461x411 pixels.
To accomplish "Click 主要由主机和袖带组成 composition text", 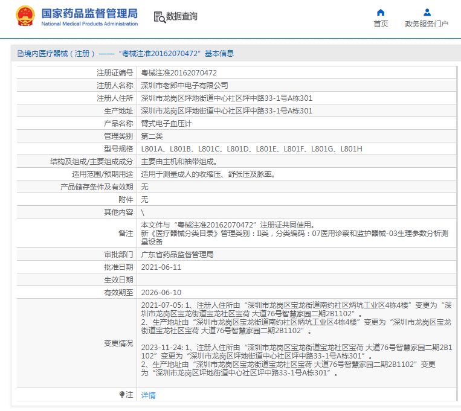I will coord(179,162).
